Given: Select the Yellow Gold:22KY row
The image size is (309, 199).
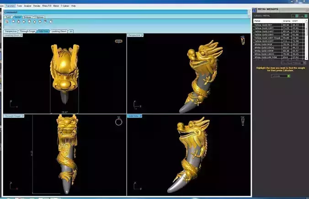Looking at the screenshot, I should pos(279,41).
